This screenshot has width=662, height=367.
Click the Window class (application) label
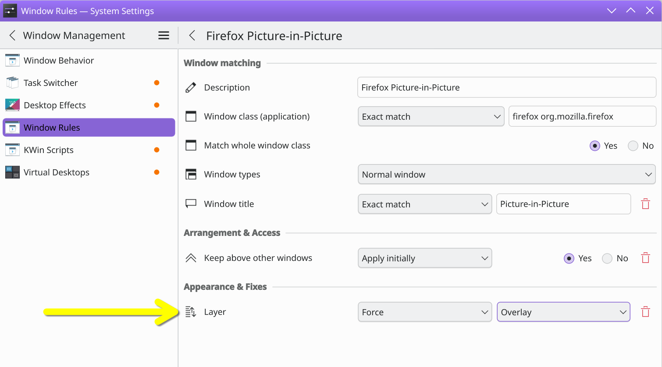tap(257, 116)
